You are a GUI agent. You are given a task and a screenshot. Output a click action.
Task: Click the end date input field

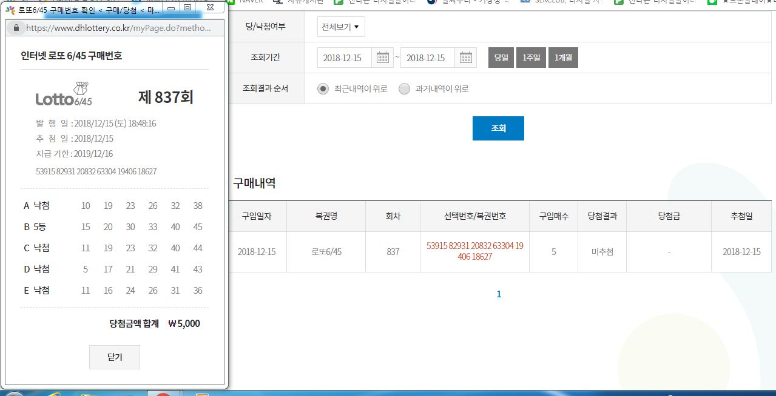click(428, 58)
